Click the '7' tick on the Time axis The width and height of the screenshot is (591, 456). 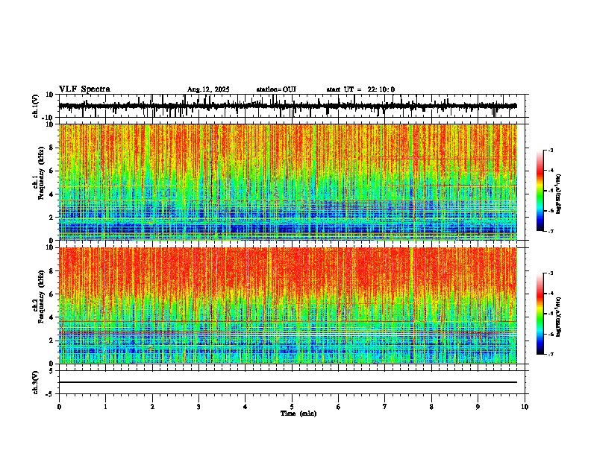click(385, 407)
